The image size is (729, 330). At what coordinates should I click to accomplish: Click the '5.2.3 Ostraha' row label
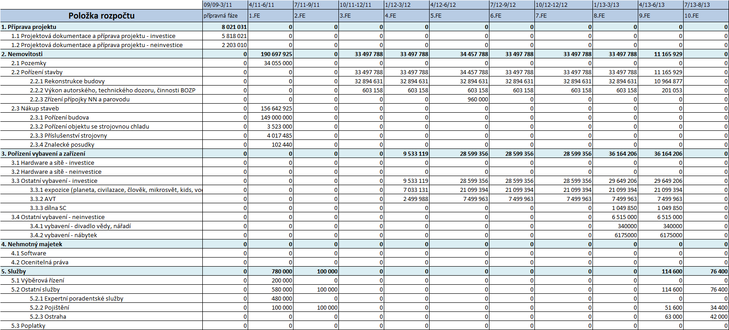point(48,316)
